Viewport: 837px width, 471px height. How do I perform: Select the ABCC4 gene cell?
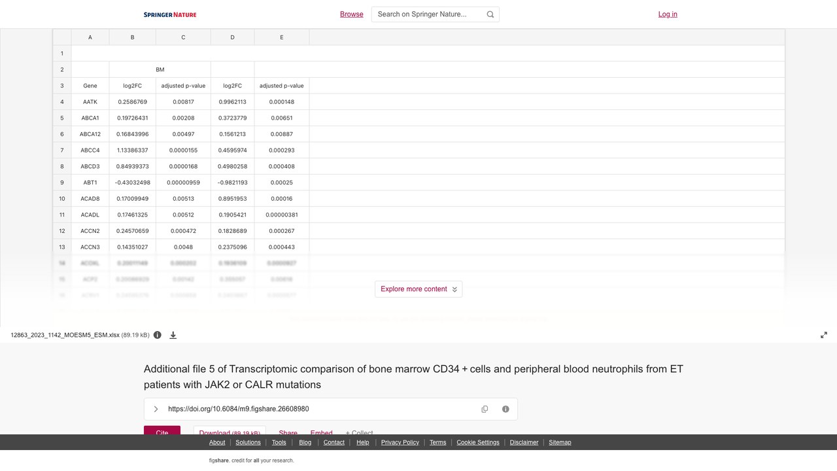tap(90, 150)
